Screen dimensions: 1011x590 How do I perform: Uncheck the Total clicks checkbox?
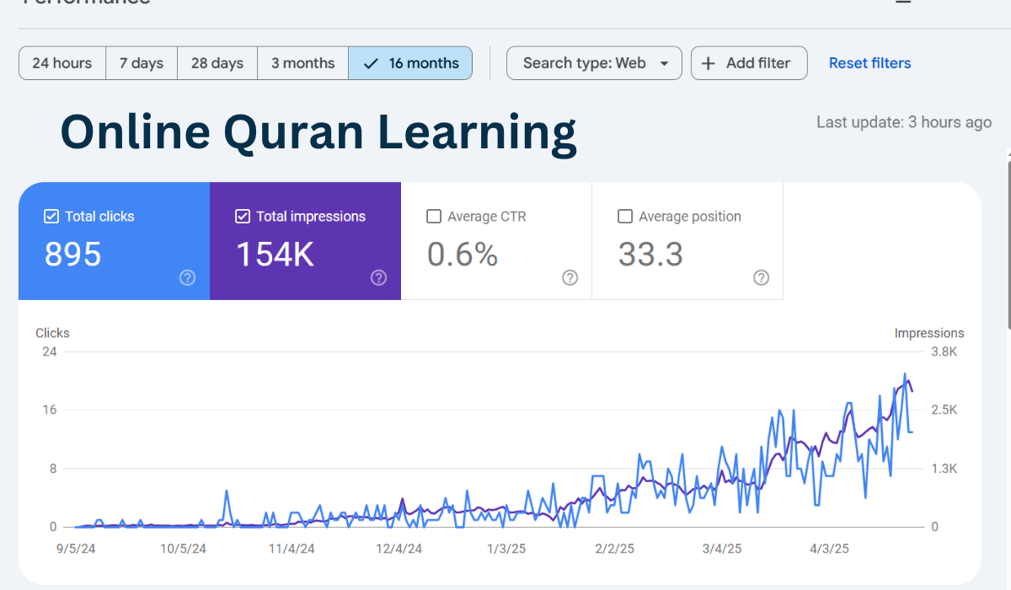51,216
